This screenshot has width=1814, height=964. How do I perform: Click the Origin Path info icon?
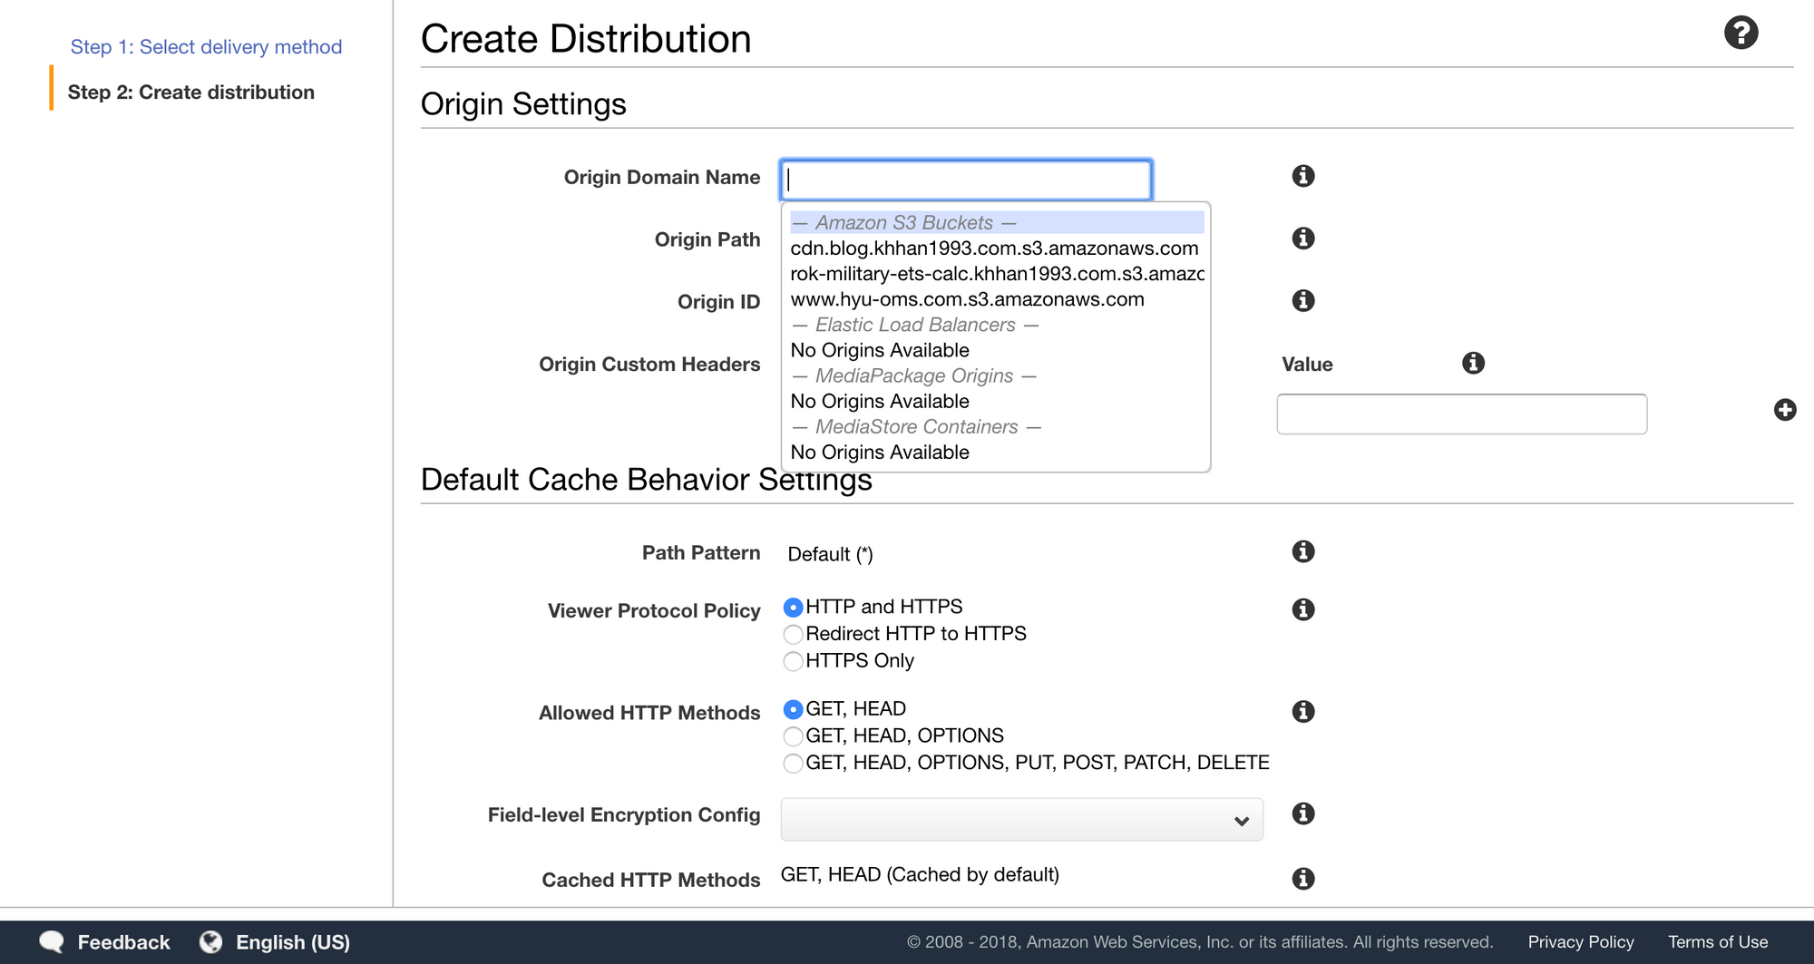click(1303, 239)
